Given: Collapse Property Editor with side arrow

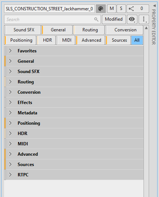Looking at the screenshot, I should click(x=154, y=6).
